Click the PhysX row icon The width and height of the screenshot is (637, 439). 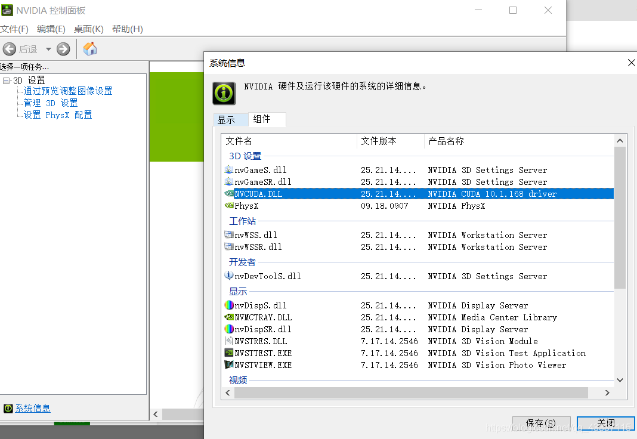tap(229, 206)
